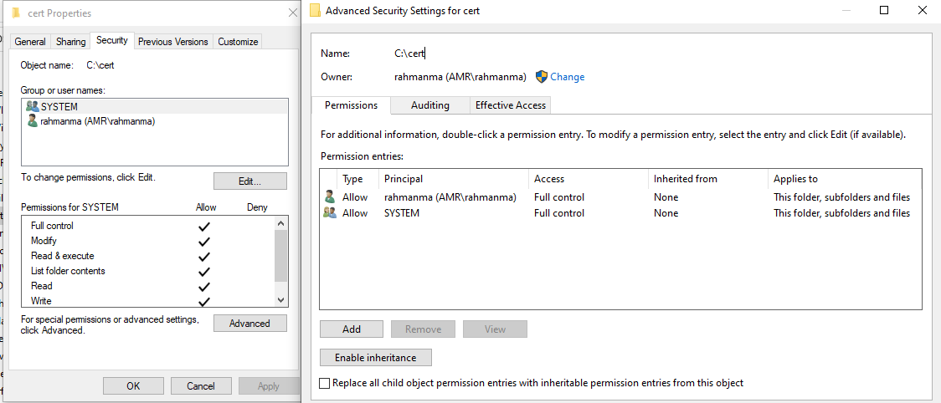Close the cert Properties dialog
Screen dimensions: 941x403
[x=293, y=13]
